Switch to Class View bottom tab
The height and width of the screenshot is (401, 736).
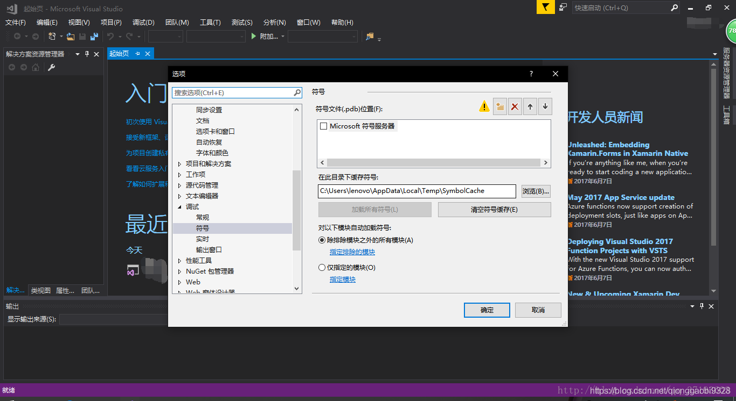pos(41,290)
